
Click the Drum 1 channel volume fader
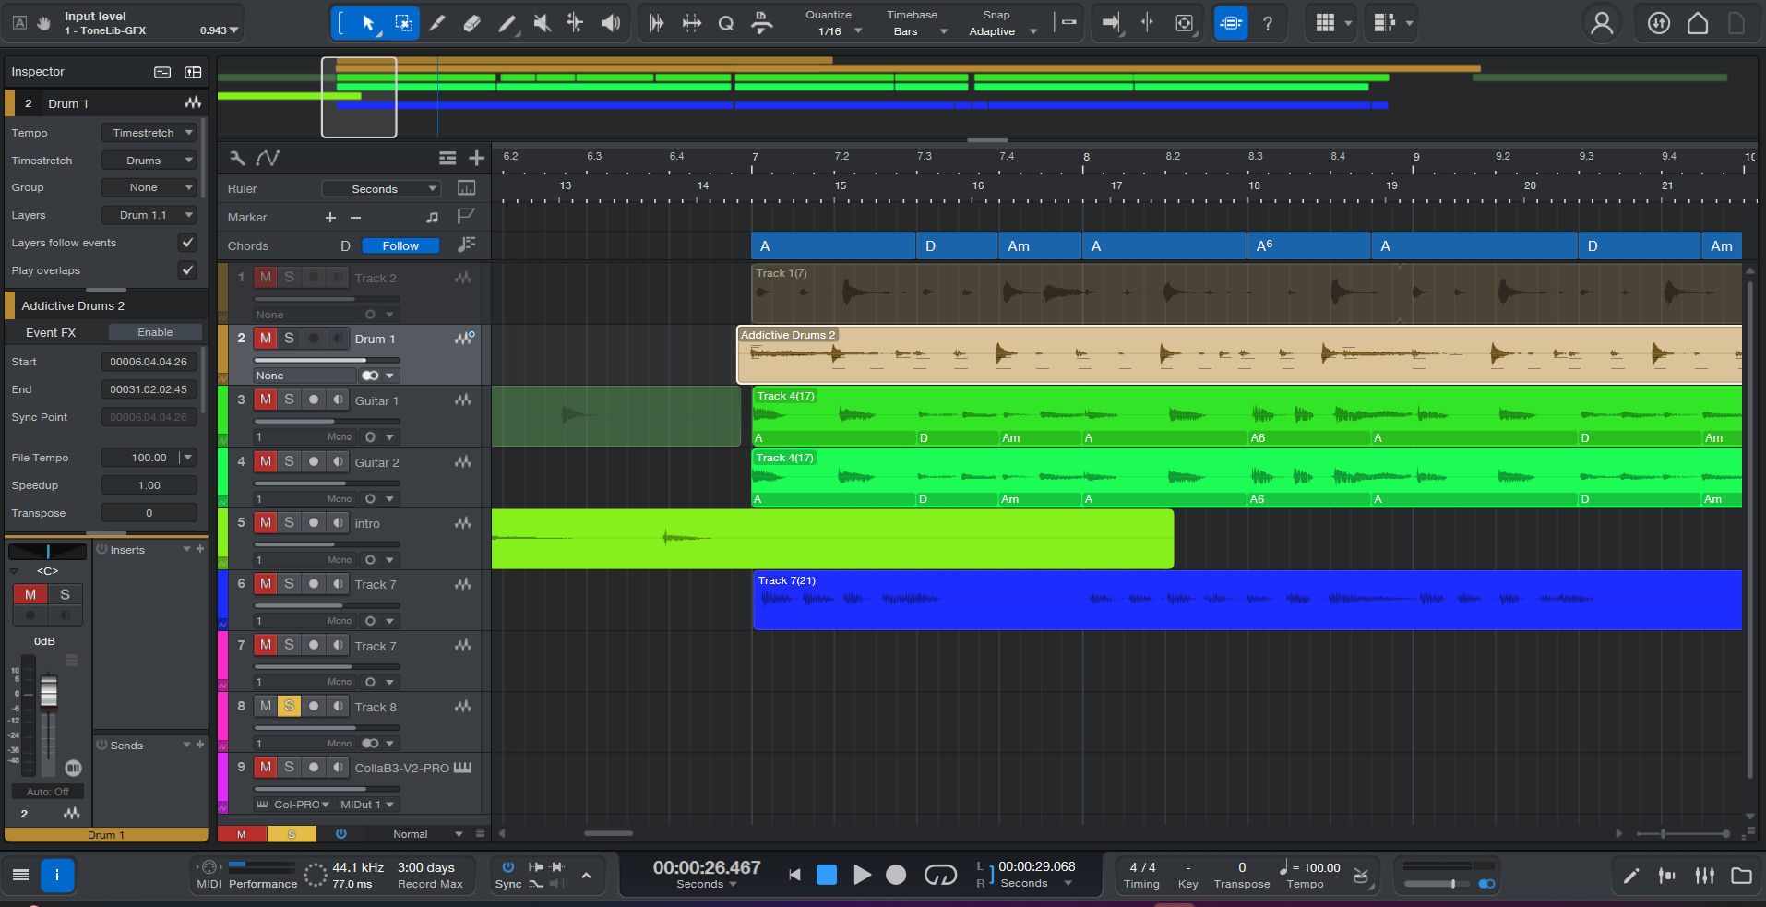tap(49, 691)
